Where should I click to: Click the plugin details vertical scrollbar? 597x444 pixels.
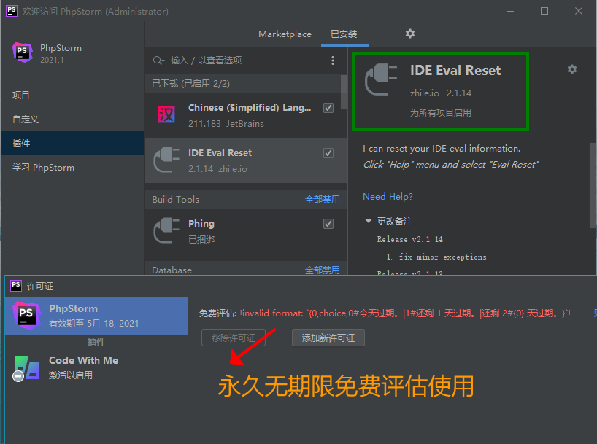tap(593, 185)
